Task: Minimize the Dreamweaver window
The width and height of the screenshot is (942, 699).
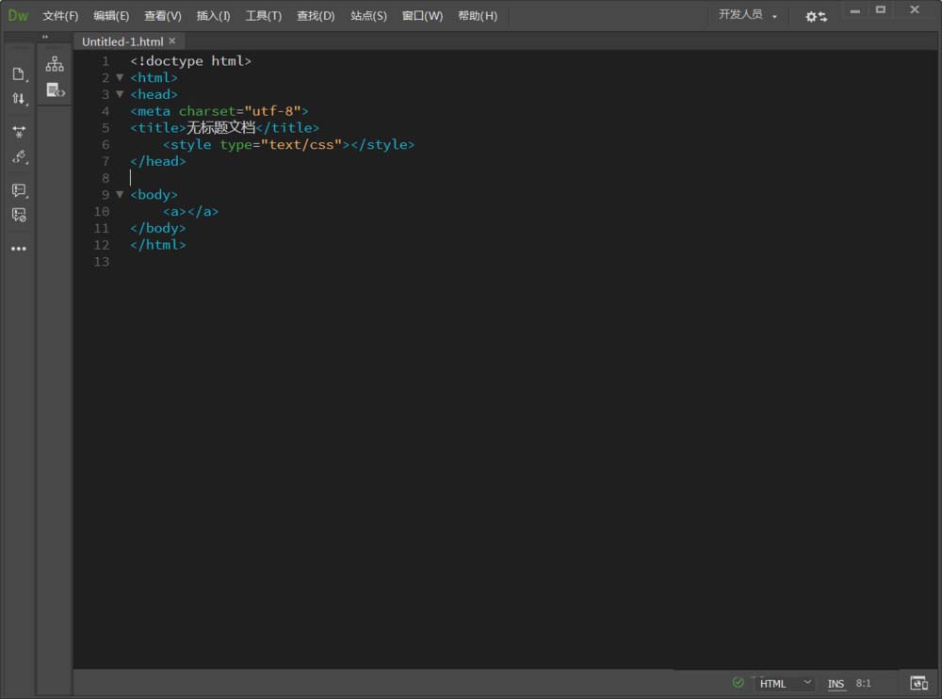Action: (x=855, y=10)
